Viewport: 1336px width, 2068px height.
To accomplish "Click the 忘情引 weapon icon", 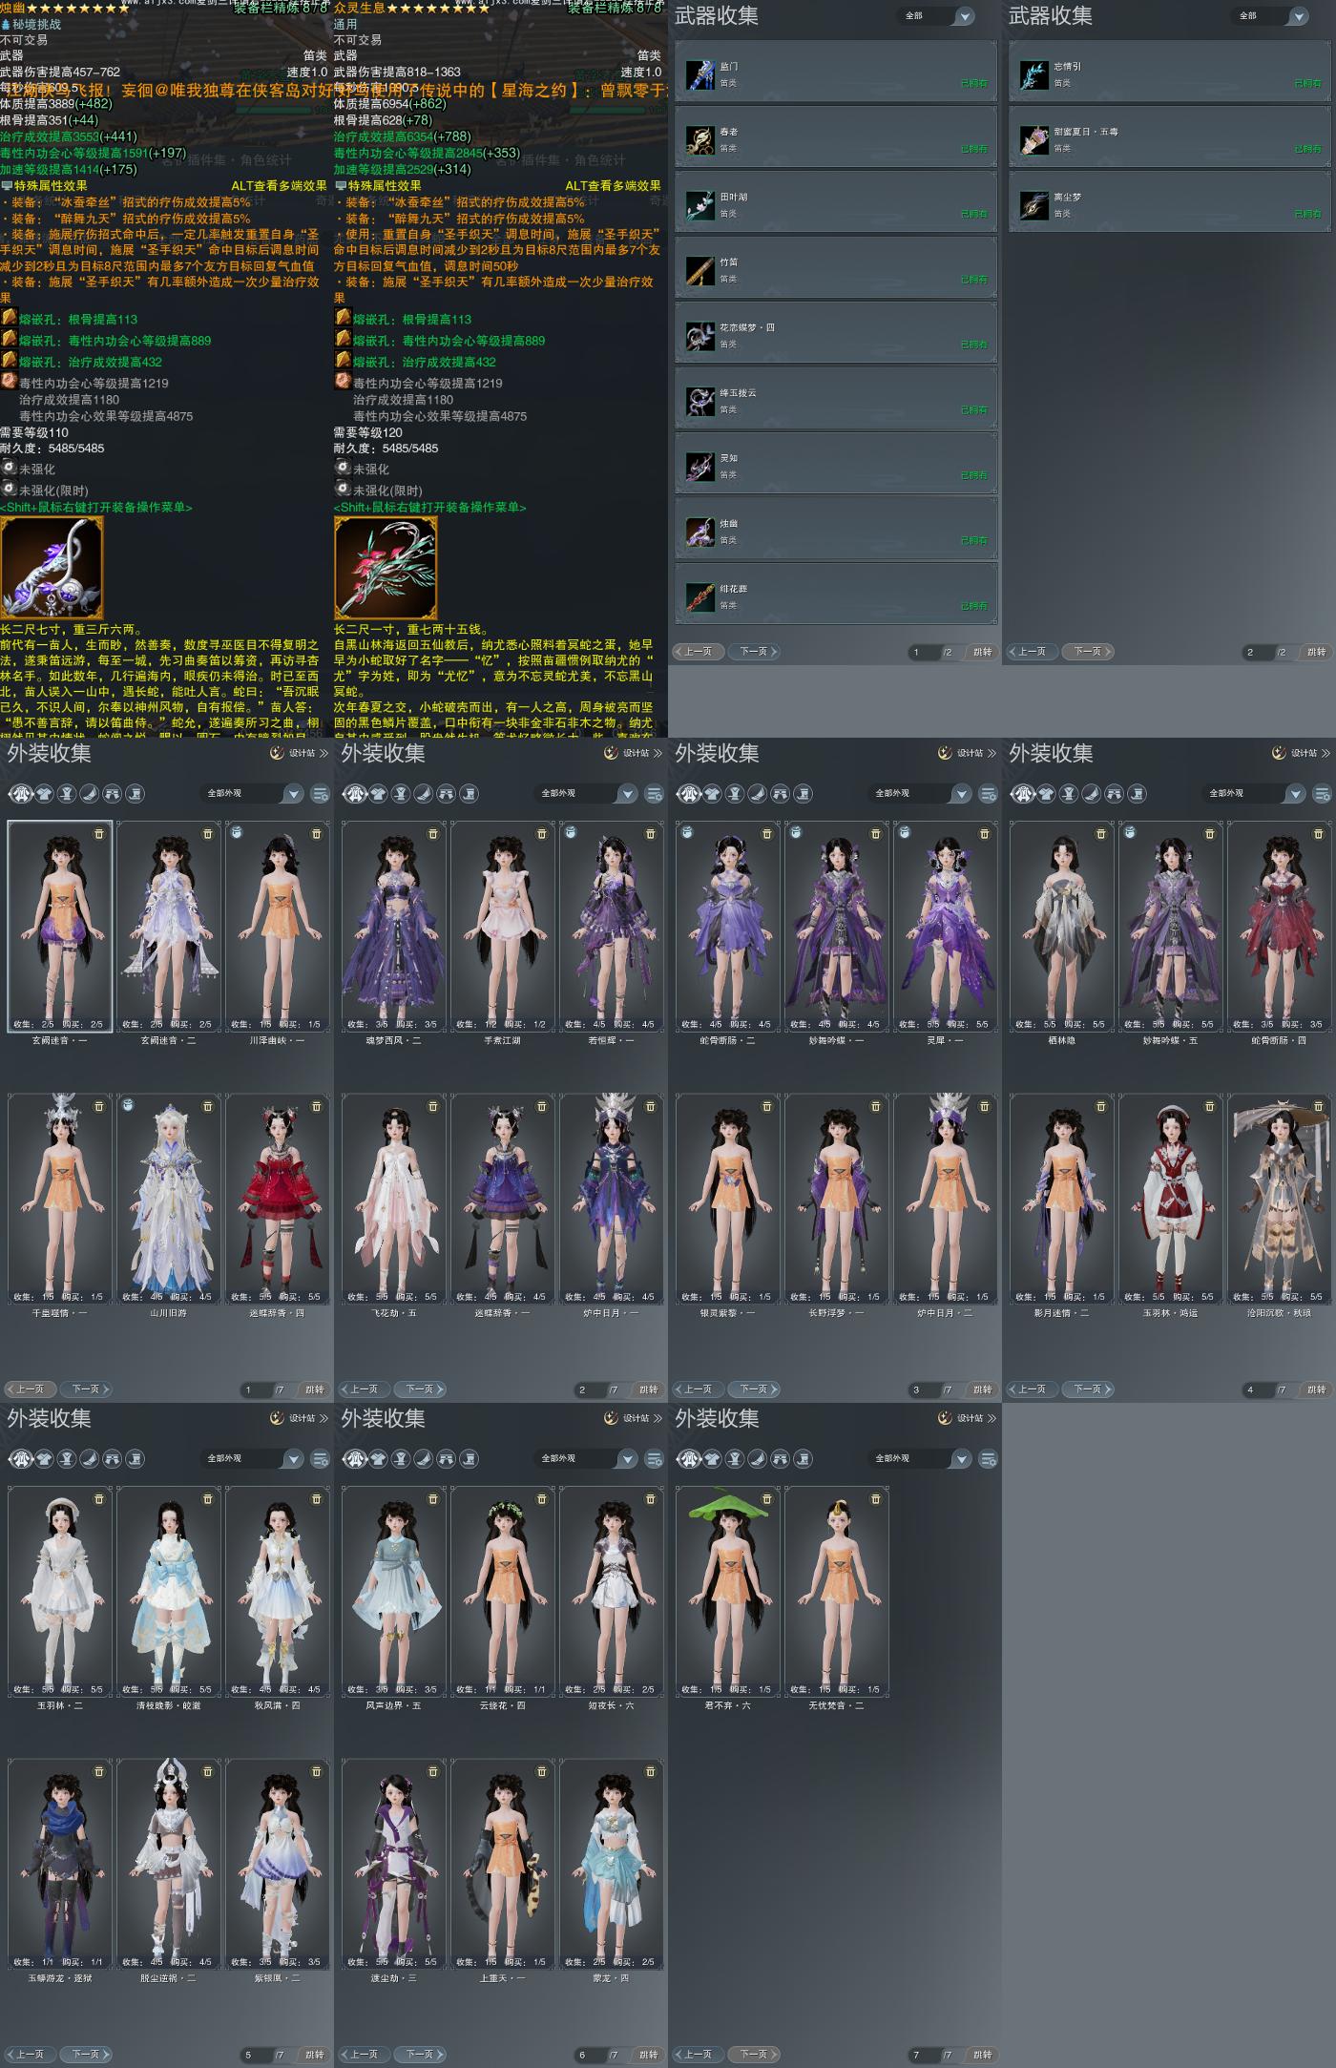I will 1034,75.
